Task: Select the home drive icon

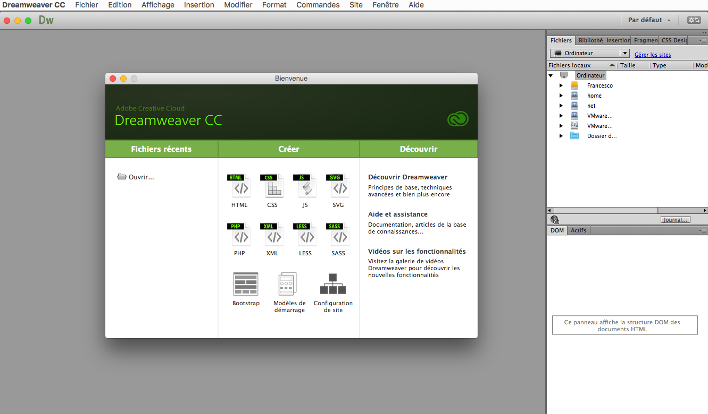Action: pos(574,96)
